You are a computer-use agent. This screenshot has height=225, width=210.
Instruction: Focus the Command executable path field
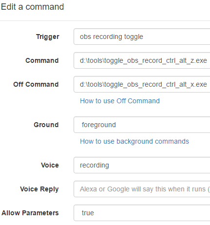pos(142,60)
